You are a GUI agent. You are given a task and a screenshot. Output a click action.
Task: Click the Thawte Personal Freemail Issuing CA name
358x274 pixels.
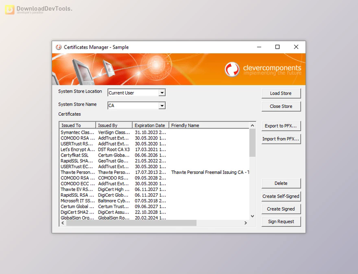click(210, 172)
